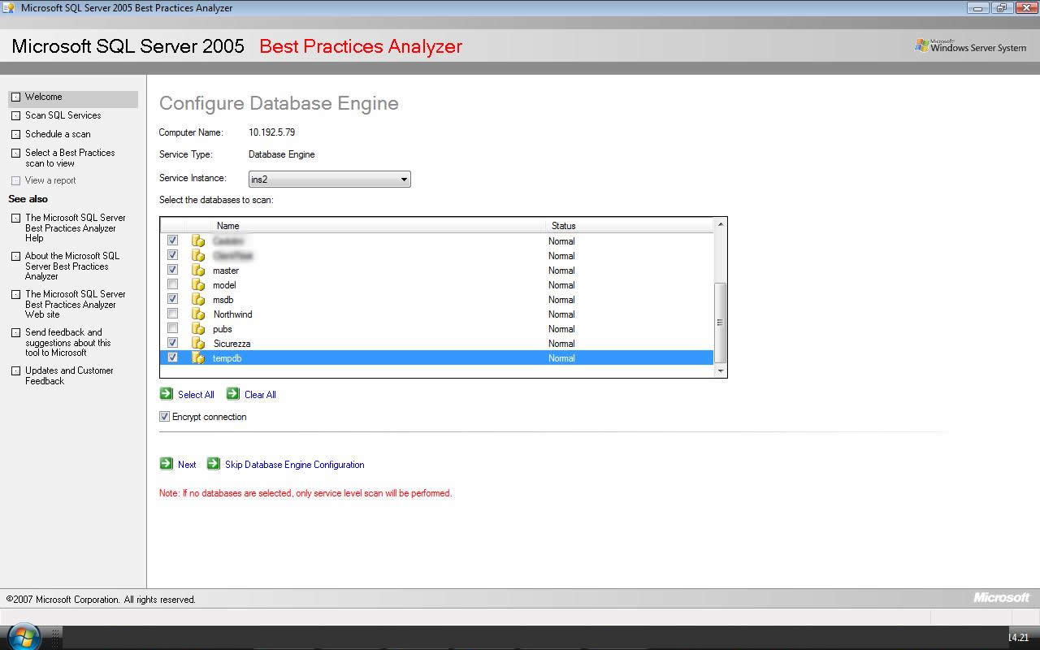This screenshot has height=650, width=1040.
Task: Click the database icon for Northwind
Action: 198,314
